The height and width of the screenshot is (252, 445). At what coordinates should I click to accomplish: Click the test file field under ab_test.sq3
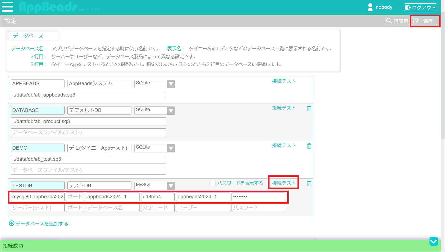88,170
